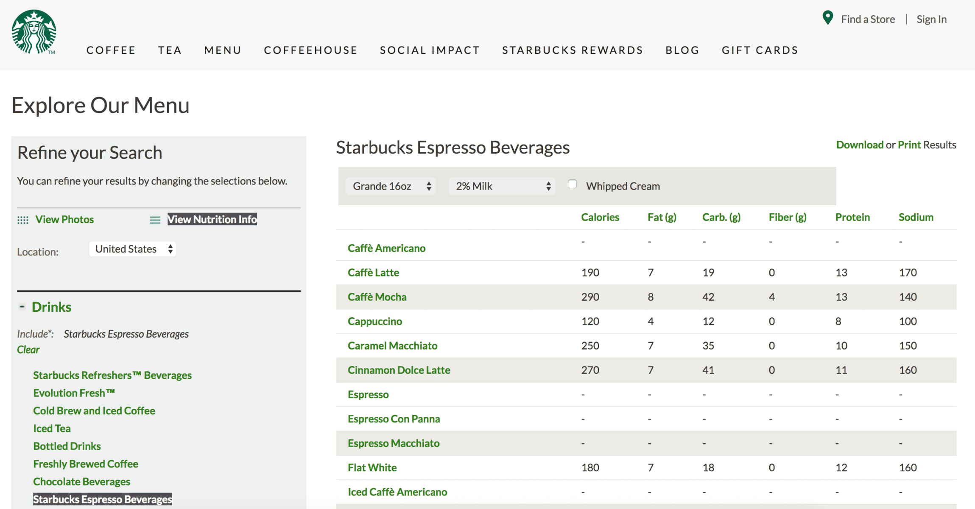Open Caramel Macchiato item

coord(393,346)
